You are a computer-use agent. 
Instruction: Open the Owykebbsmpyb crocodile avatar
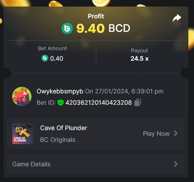pyautogui.click(x=22, y=96)
